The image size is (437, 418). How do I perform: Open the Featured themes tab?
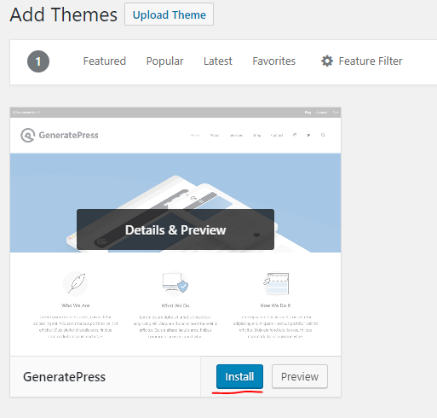pos(105,61)
